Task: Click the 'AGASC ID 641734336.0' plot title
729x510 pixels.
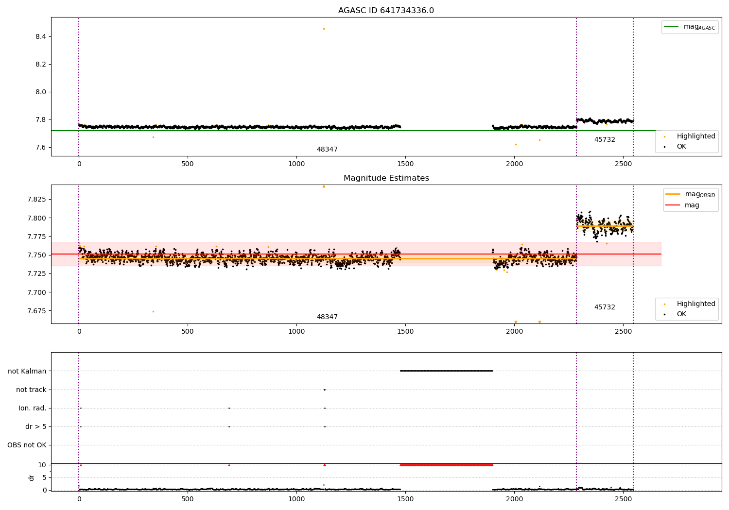Action: [x=386, y=11]
